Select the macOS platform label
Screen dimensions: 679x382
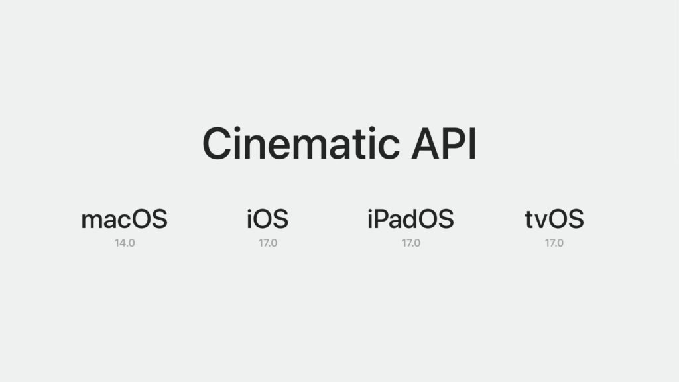click(x=125, y=219)
